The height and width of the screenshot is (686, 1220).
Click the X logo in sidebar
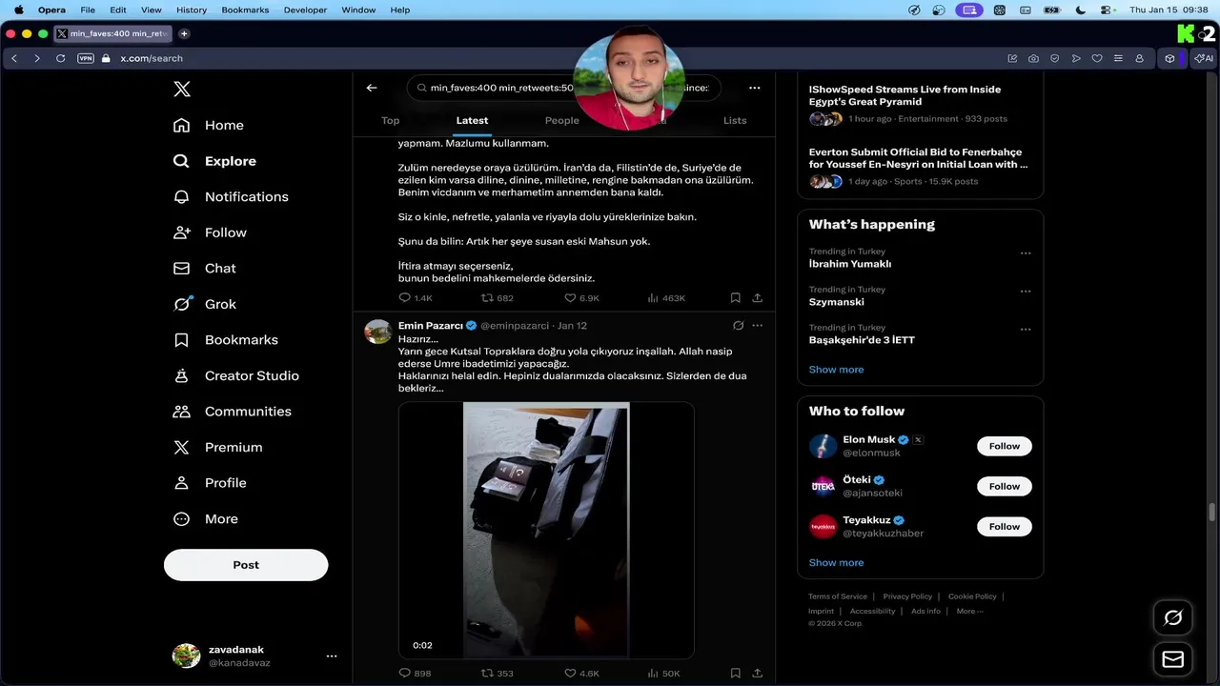coord(182,90)
